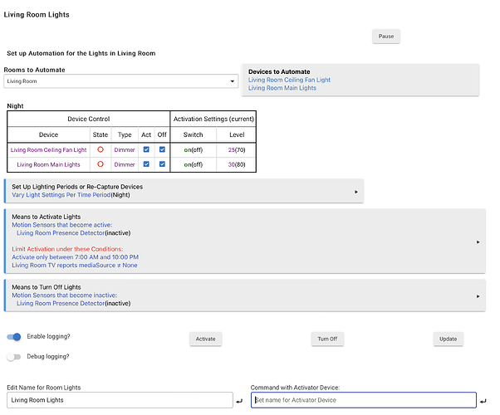The width and height of the screenshot is (500, 415).
Task: Click the Update button
Action: [448, 339]
